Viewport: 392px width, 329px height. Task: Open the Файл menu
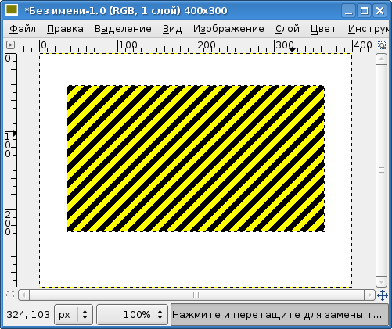tap(23, 29)
